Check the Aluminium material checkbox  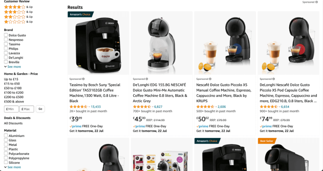click(6, 135)
